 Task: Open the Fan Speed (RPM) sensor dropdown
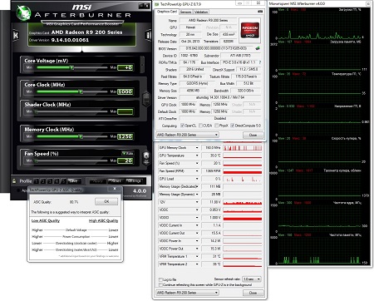(x=197, y=171)
